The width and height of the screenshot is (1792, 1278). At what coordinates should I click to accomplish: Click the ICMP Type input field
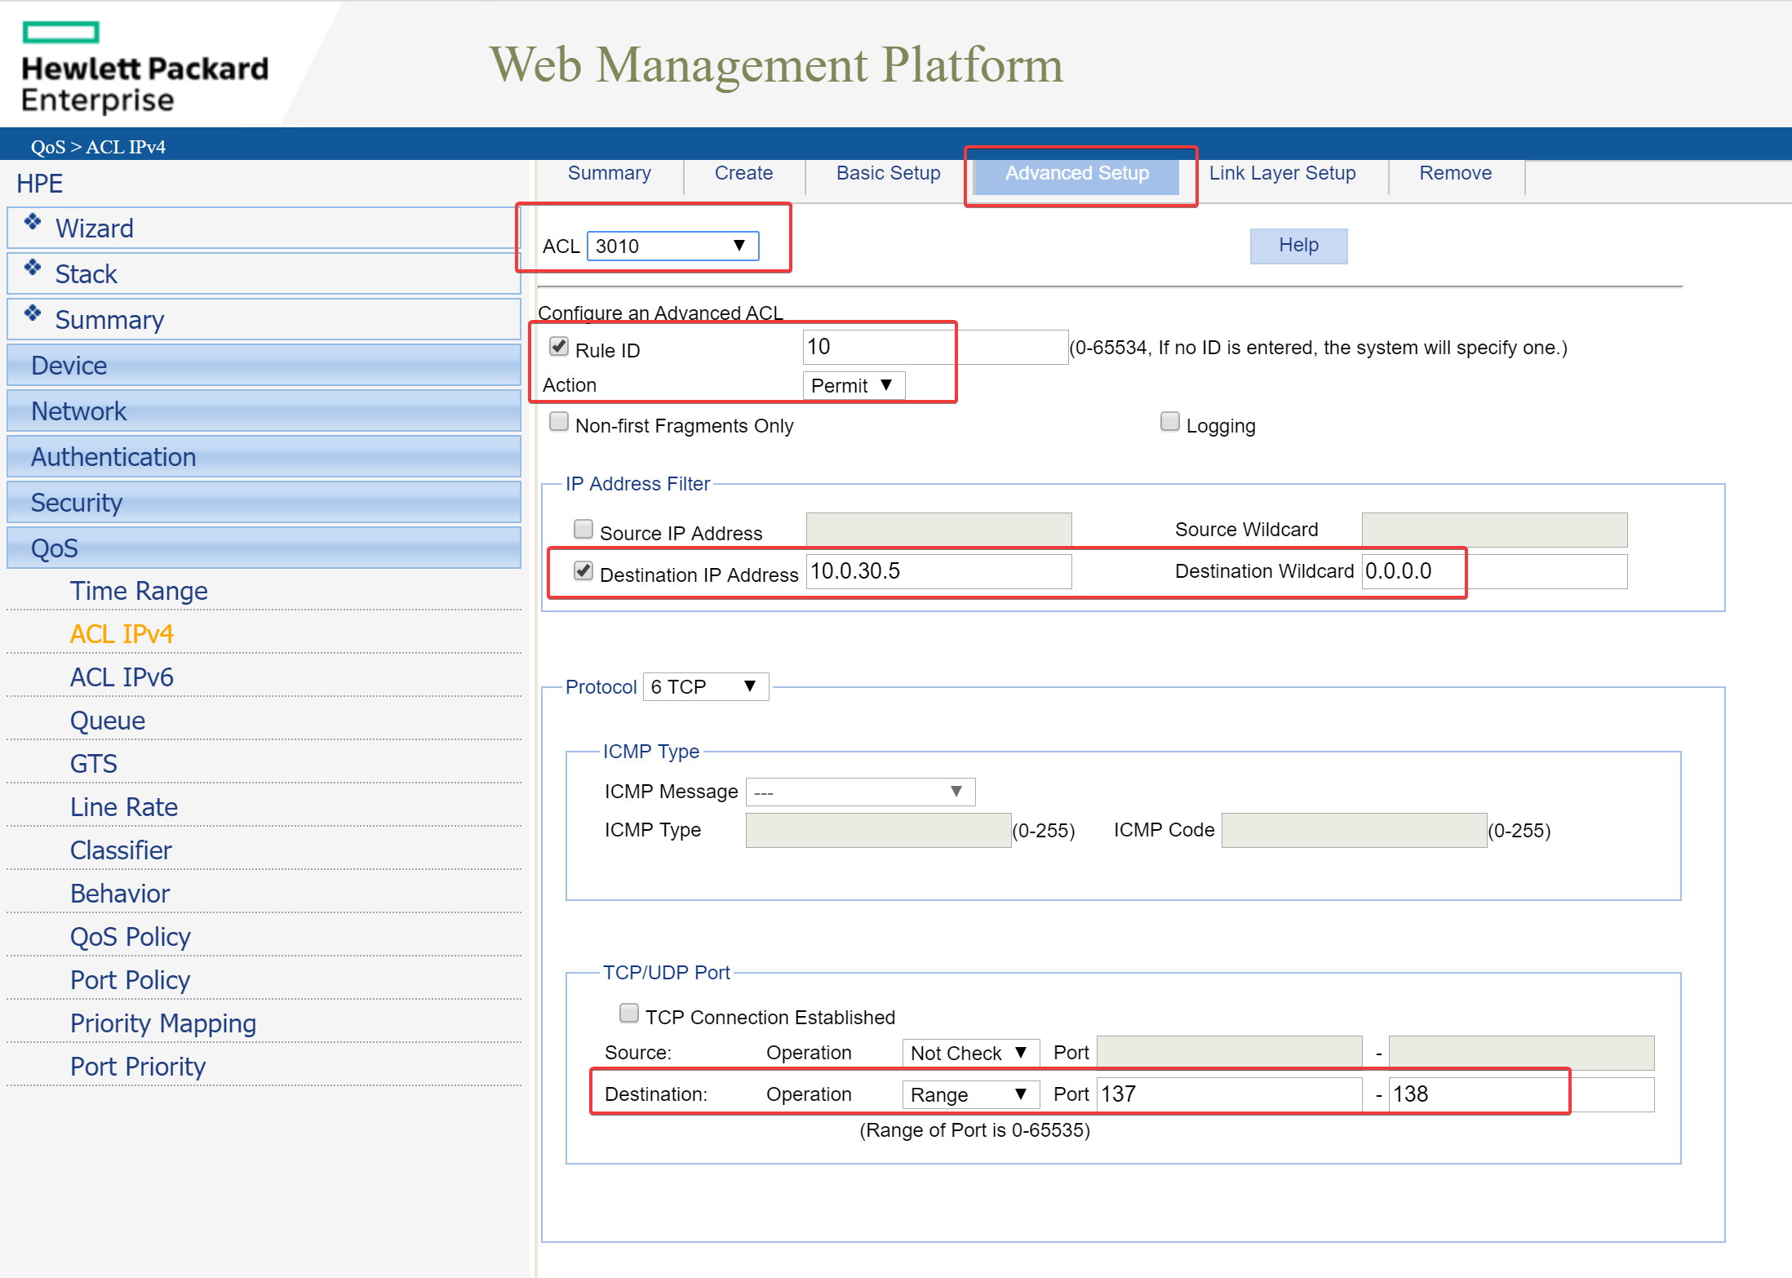[878, 830]
